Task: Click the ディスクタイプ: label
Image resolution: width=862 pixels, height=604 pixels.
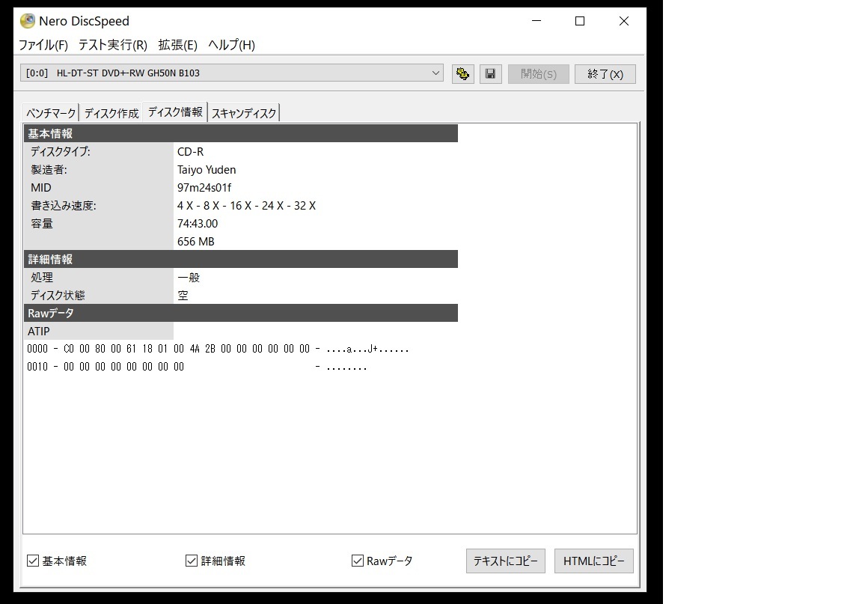Action: pyautogui.click(x=61, y=152)
